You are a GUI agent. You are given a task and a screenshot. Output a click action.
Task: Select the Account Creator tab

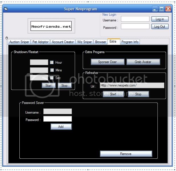[63, 42]
